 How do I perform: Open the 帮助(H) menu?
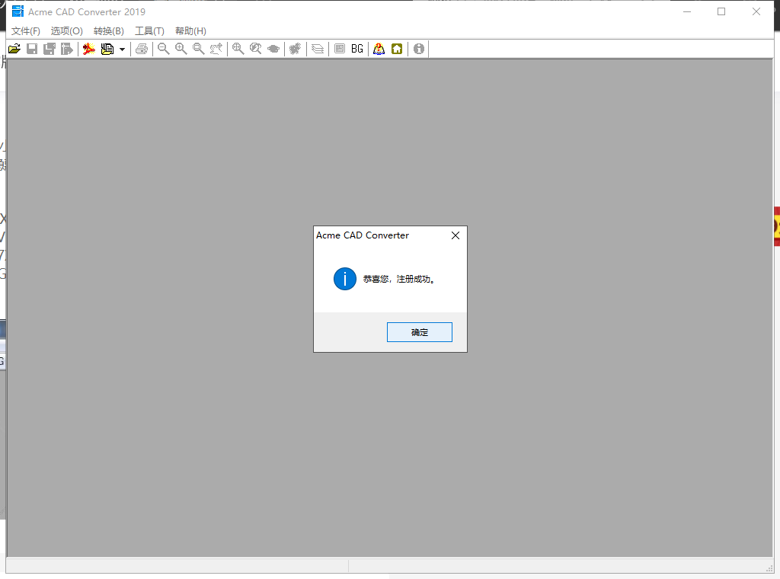pyautogui.click(x=190, y=31)
